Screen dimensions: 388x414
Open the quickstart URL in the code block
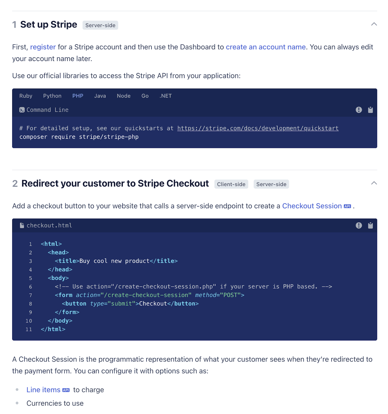257,128
